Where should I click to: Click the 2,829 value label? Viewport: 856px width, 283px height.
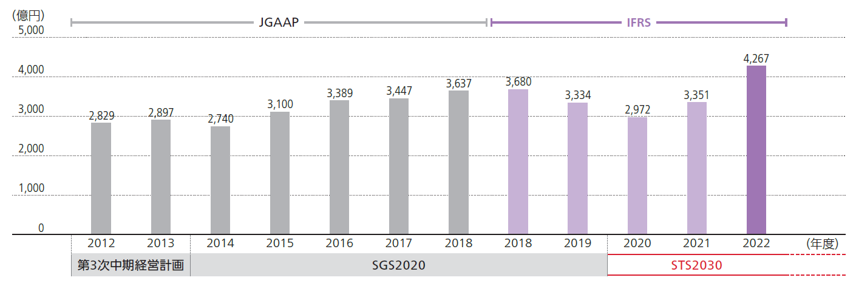[x=101, y=115]
